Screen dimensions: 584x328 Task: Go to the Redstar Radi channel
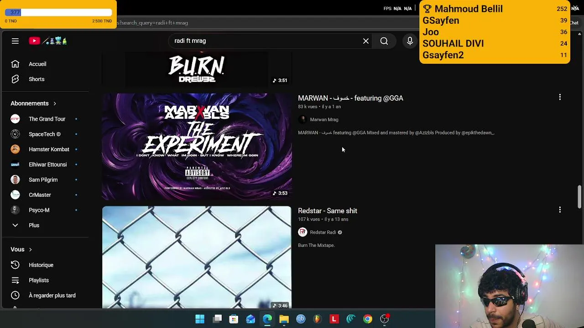point(323,232)
